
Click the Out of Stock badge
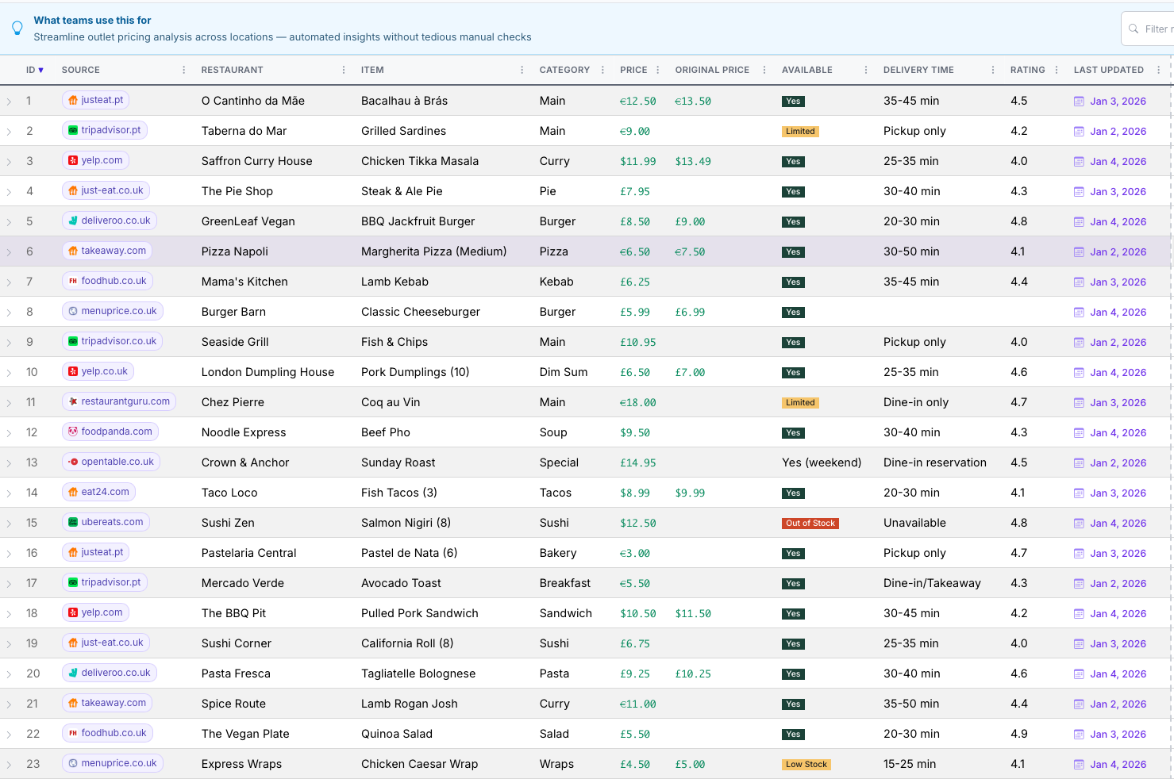[x=810, y=524]
